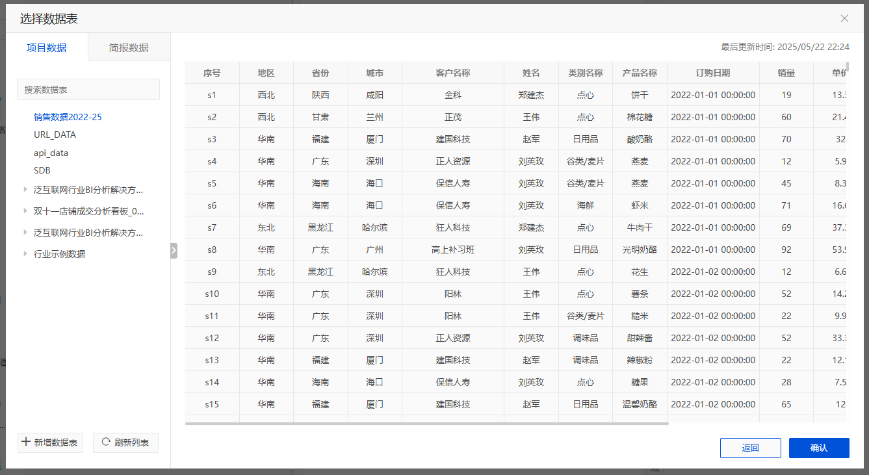Screen dimensions: 869x475
Task: Click the 兰州 city cell
Action: [x=374, y=117]
